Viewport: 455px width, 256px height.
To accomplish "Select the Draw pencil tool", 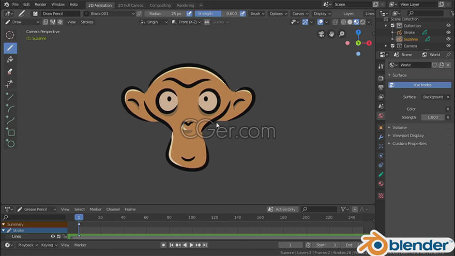I will pos(10,48).
